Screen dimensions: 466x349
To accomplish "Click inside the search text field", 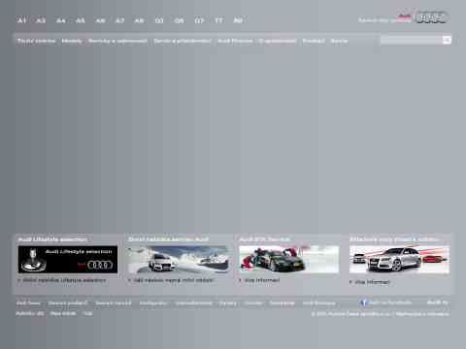I will pos(412,40).
